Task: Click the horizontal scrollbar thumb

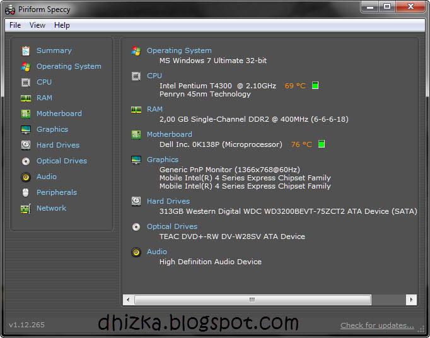Action: click(253, 300)
